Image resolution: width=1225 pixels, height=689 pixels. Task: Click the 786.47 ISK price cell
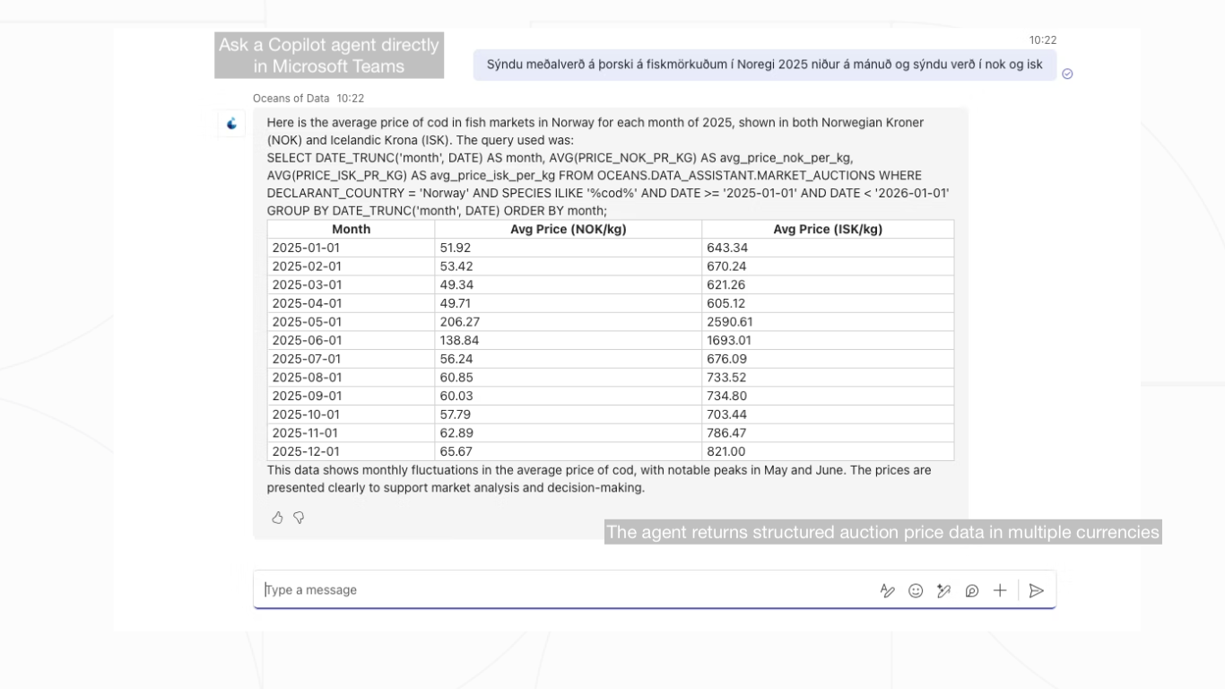tap(828, 433)
